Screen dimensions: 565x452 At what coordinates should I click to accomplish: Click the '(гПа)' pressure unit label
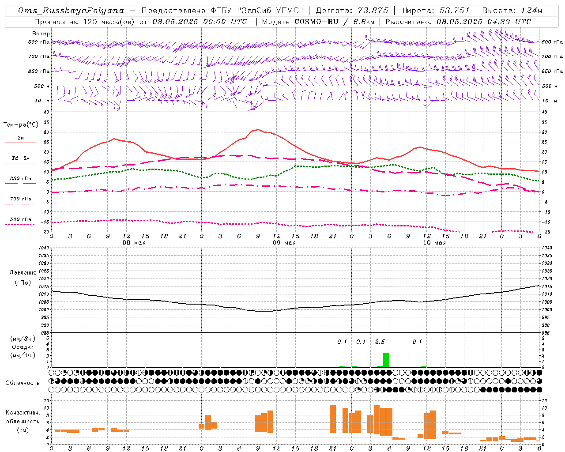[x=23, y=283]
